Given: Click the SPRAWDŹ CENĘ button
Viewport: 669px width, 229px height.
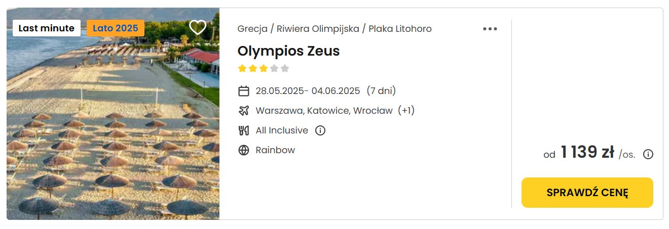Looking at the screenshot, I should (587, 193).
